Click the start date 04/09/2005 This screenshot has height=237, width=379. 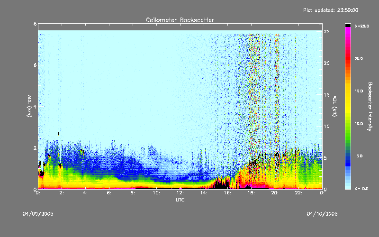pos(38,214)
